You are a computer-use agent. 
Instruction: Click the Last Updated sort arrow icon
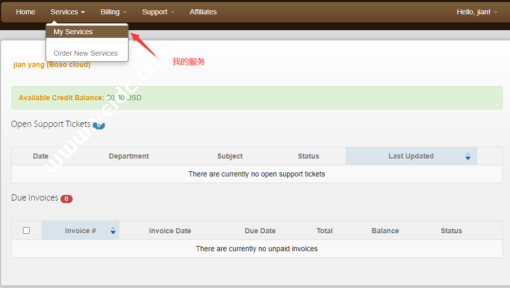pyautogui.click(x=468, y=156)
